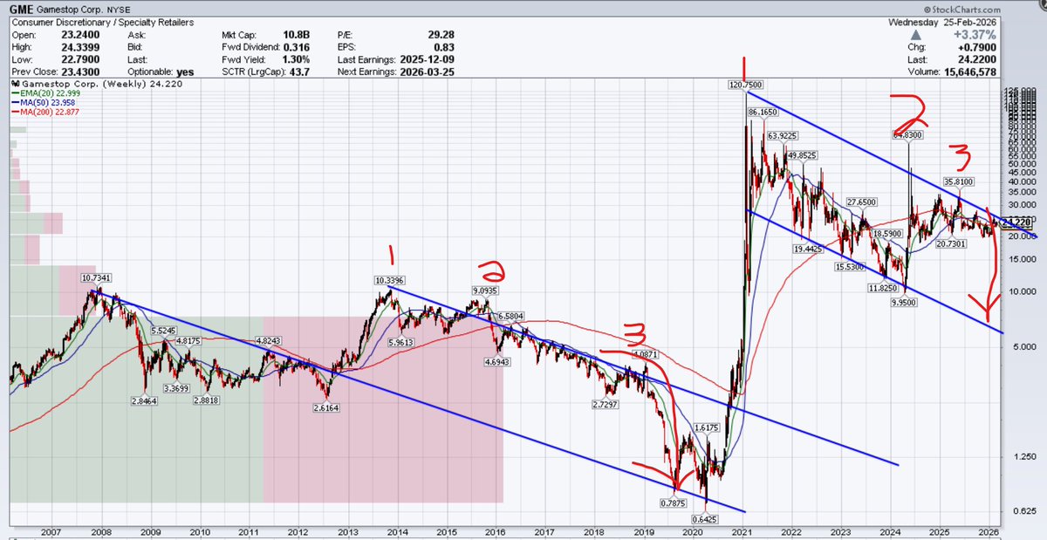1047x540 pixels.
Task: Click the current price tag 24.220 on axis
Action: [1017, 222]
